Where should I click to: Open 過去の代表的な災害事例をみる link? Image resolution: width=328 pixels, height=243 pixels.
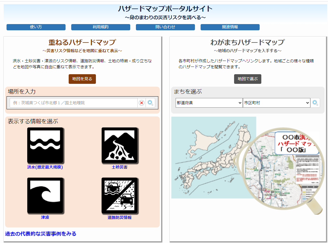coord(41,234)
